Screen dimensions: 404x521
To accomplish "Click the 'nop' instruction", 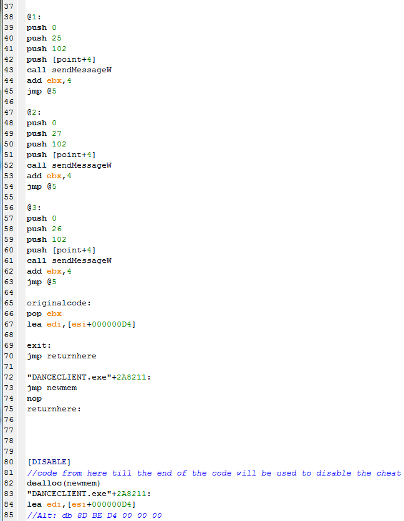I will 34,398.
